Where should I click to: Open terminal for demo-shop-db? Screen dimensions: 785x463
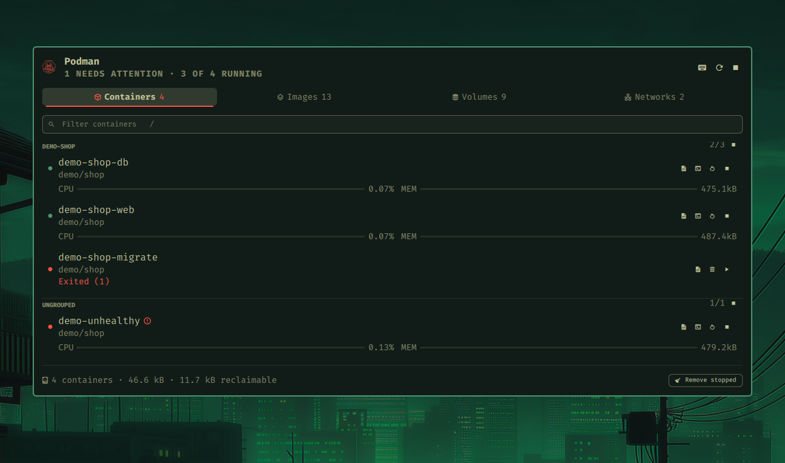point(698,169)
